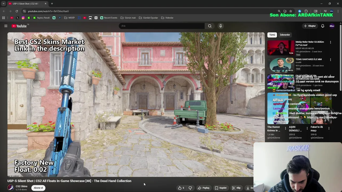
Task: Toggle the reading mode book icon
Action: pos(316,11)
